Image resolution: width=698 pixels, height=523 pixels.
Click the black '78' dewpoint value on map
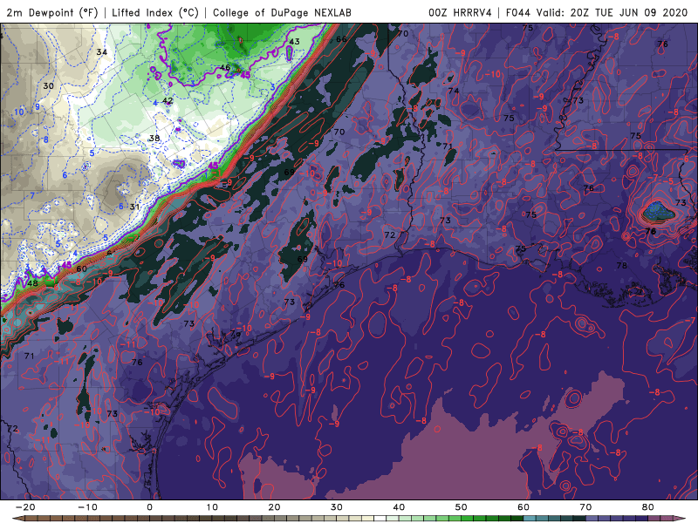coord(622,266)
